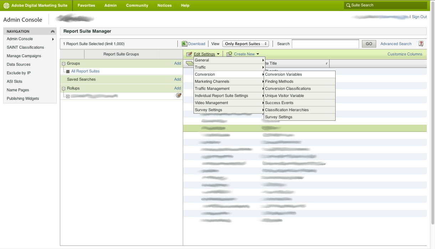Focus the Suite Search box

pyautogui.click(x=385, y=5)
